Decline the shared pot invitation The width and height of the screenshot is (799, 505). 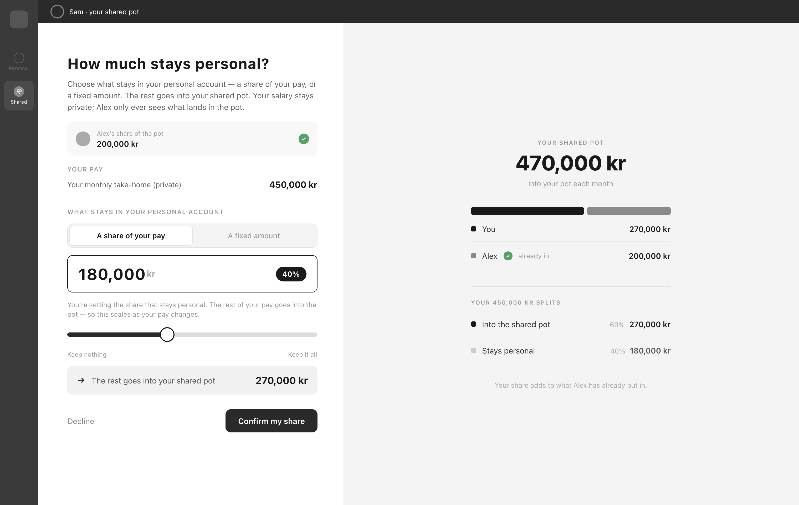pyautogui.click(x=81, y=421)
